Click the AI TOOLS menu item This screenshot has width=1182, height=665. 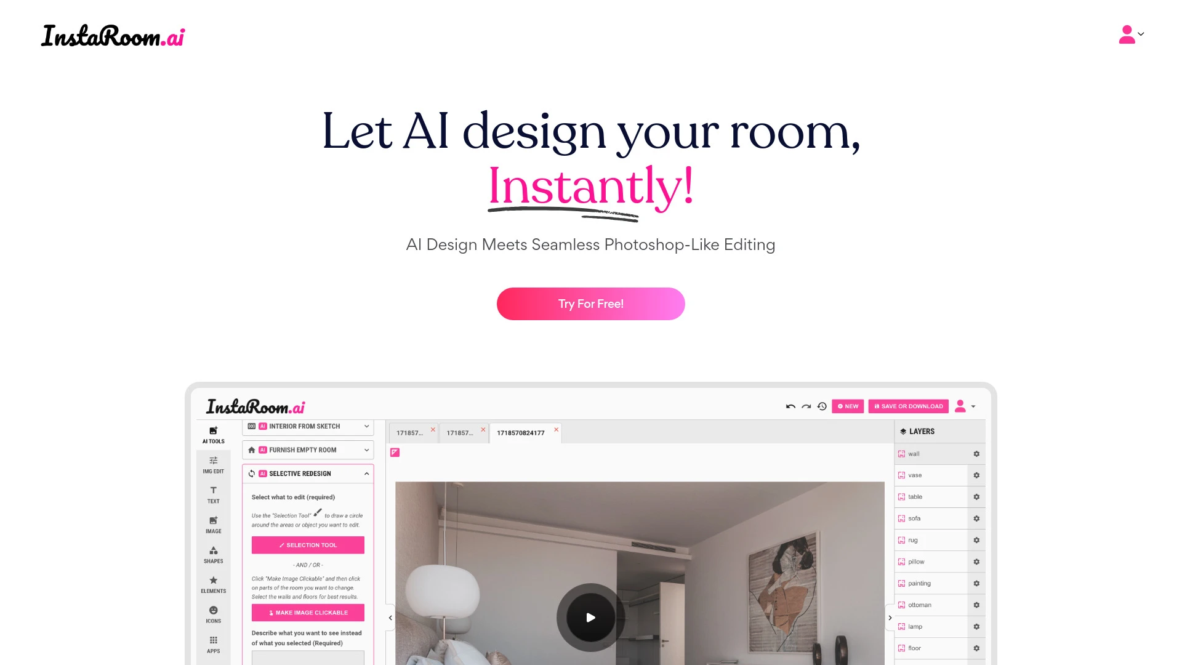(214, 434)
